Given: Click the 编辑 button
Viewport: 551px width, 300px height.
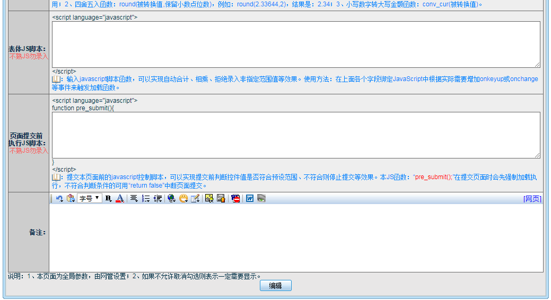Looking at the screenshot, I should coord(276,286).
